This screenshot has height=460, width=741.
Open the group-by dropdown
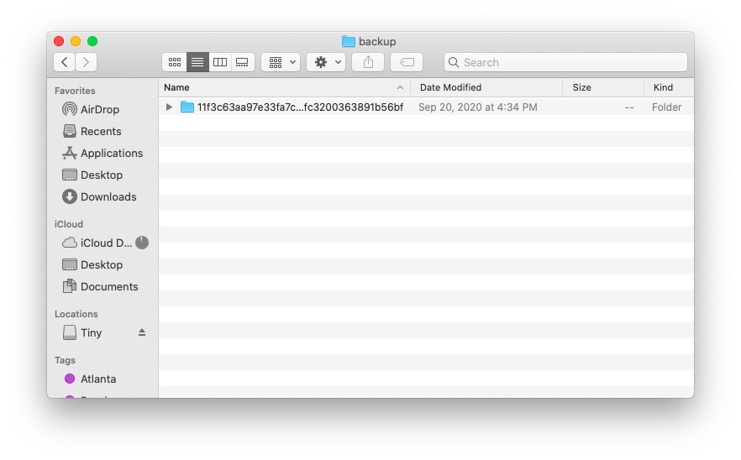(281, 62)
